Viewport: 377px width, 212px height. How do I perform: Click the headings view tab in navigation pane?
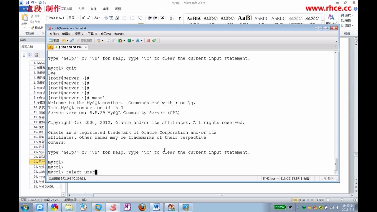coord(24,55)
